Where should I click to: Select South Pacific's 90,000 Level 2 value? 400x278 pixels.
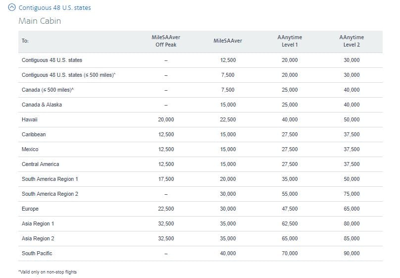click(351, 254)
